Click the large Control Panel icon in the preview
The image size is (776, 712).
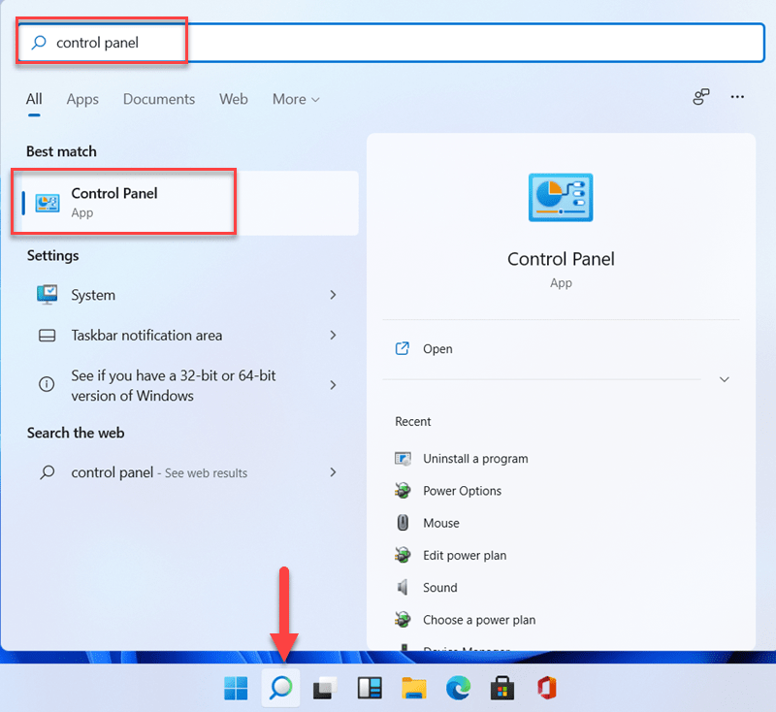point(561,195)
